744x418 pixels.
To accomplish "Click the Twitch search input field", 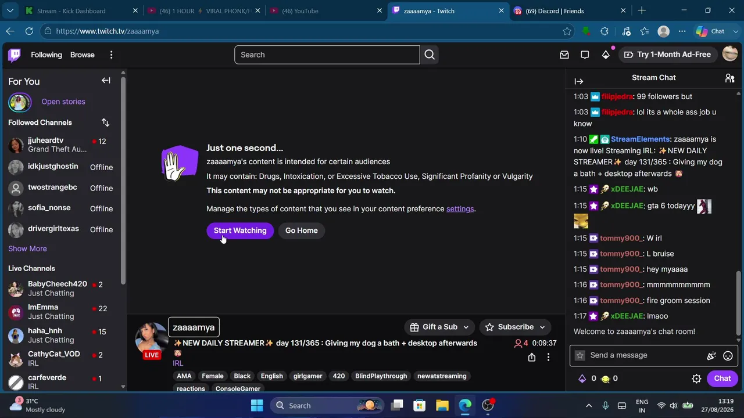I will click(327, 55).
